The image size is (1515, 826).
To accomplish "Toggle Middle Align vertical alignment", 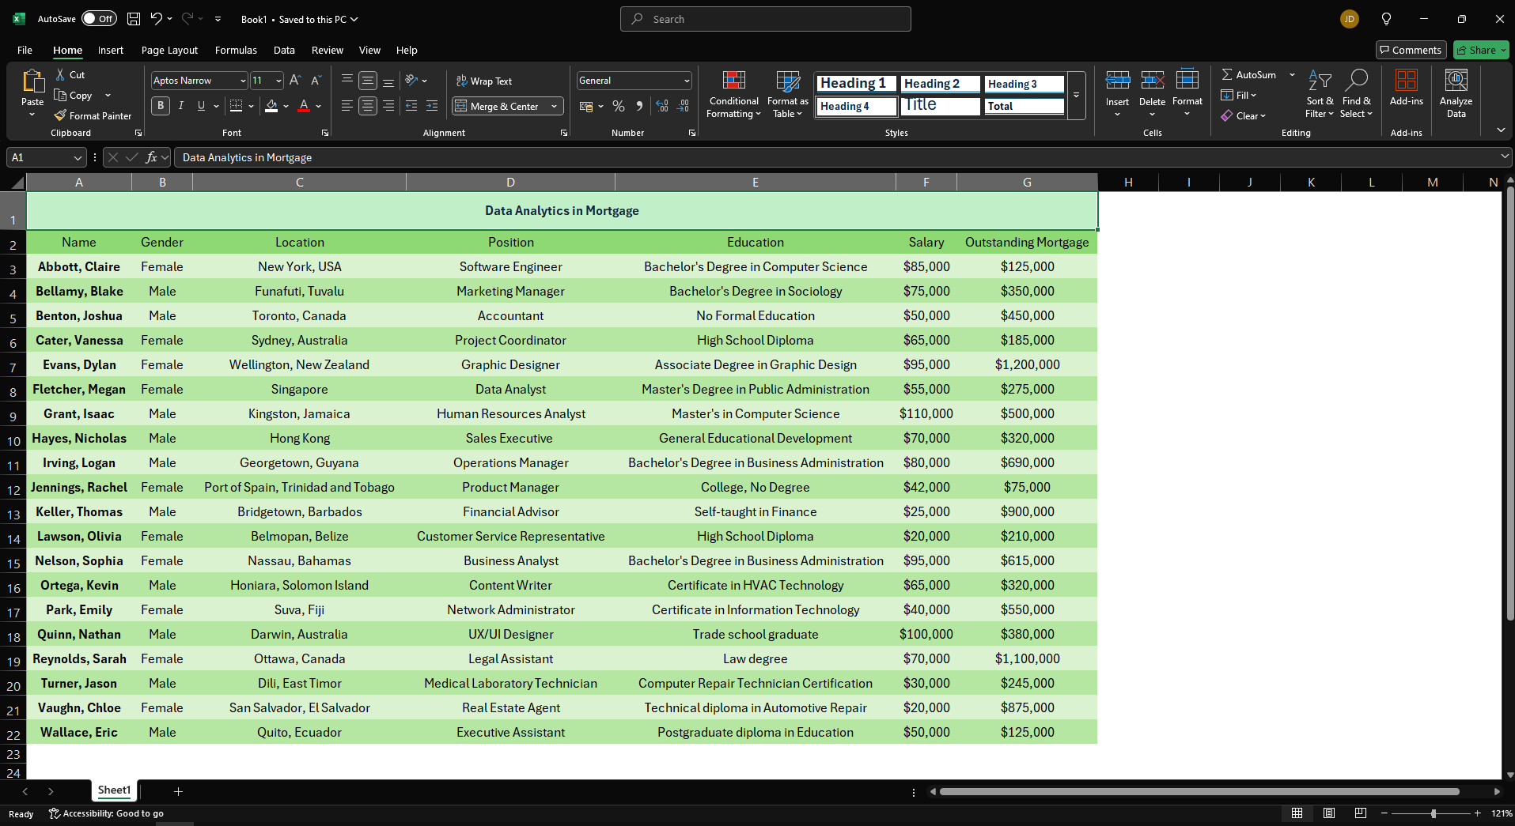I will [368, 81].
